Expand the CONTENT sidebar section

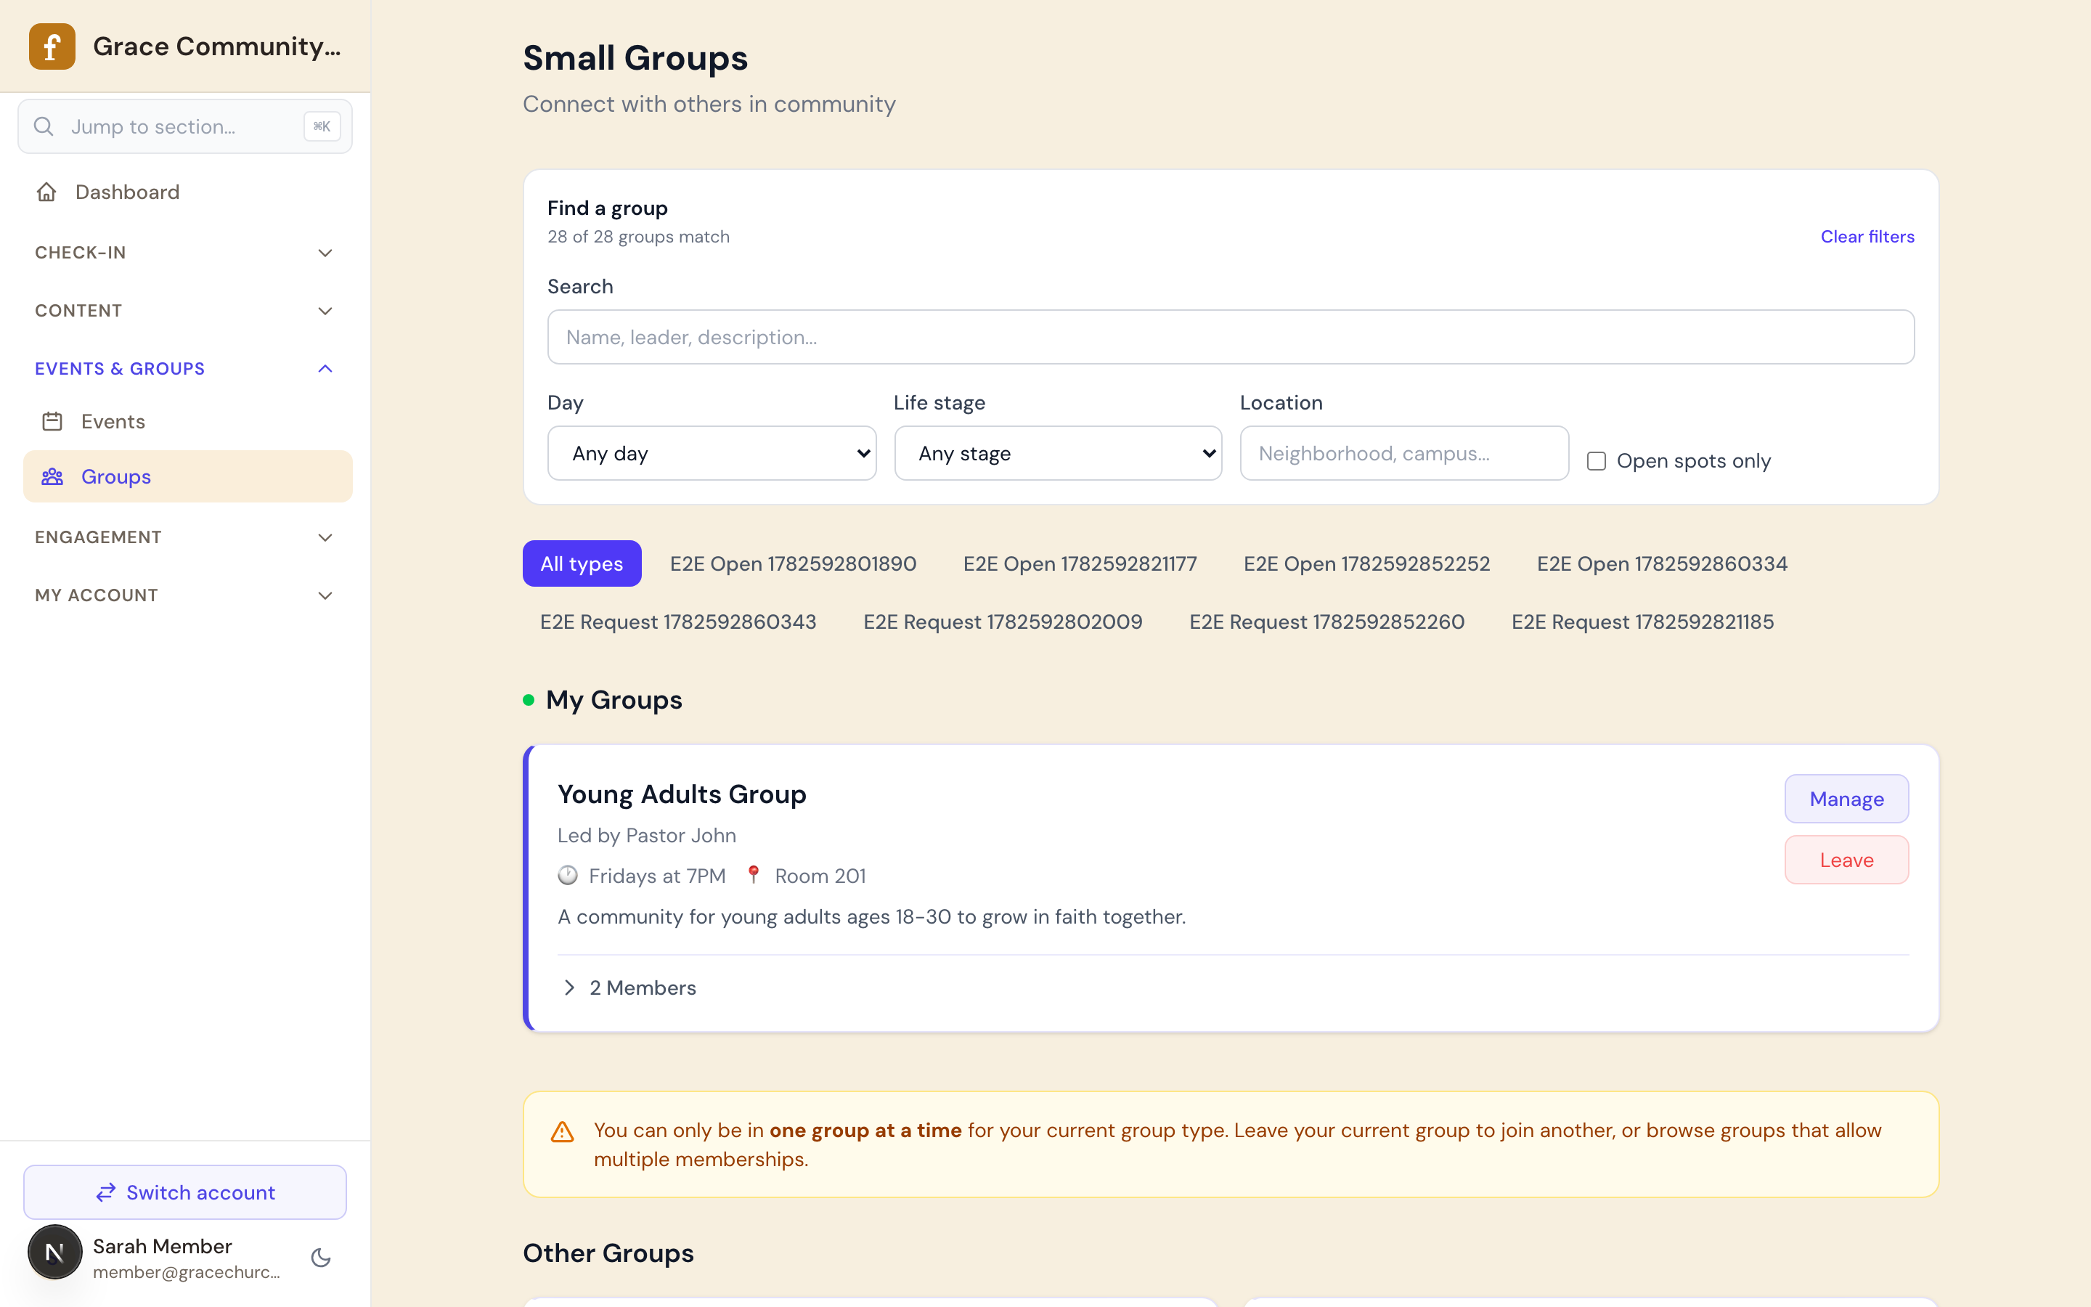[x=185, y=312]
